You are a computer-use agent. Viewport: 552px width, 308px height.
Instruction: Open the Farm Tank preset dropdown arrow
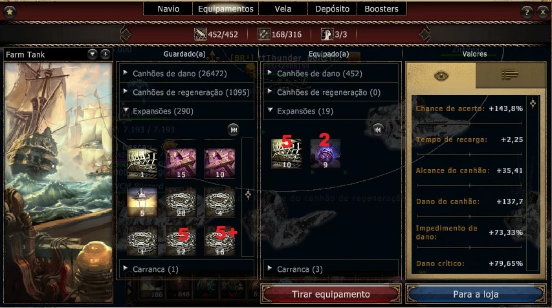click(x=93, y=54)
